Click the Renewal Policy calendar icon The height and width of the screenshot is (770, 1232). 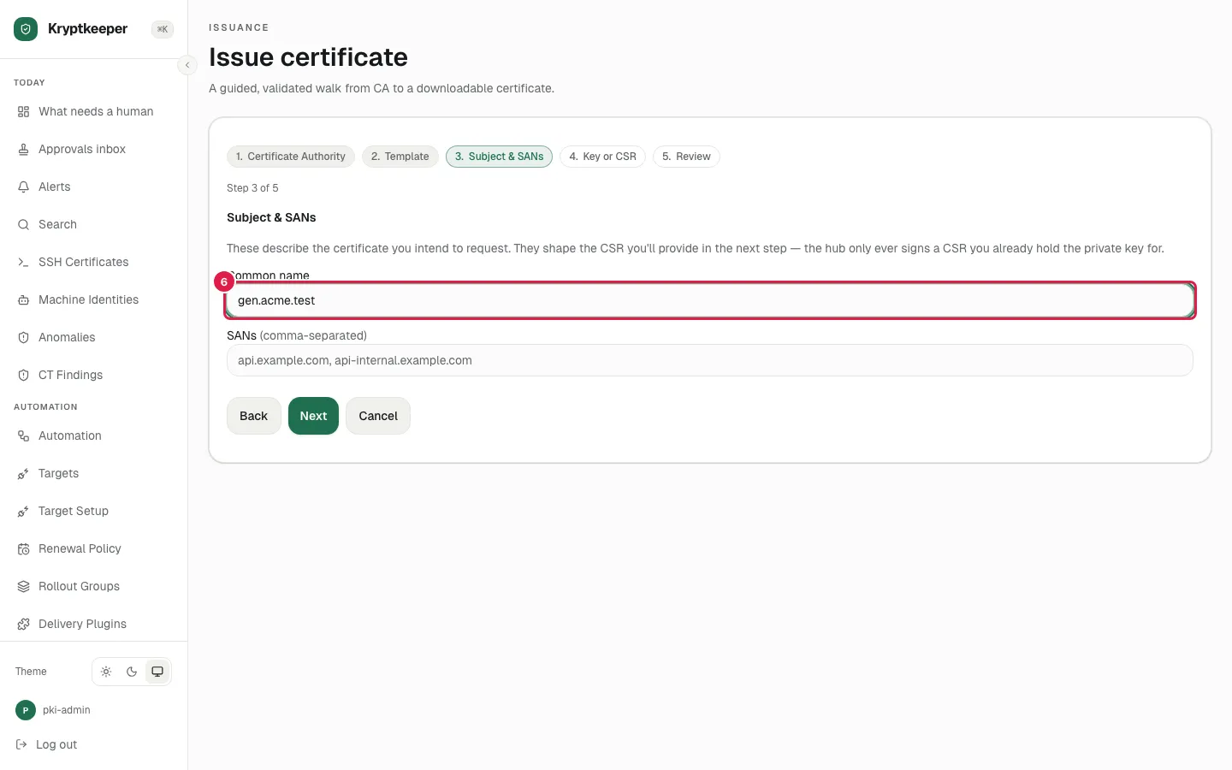(x=23, y=549)
